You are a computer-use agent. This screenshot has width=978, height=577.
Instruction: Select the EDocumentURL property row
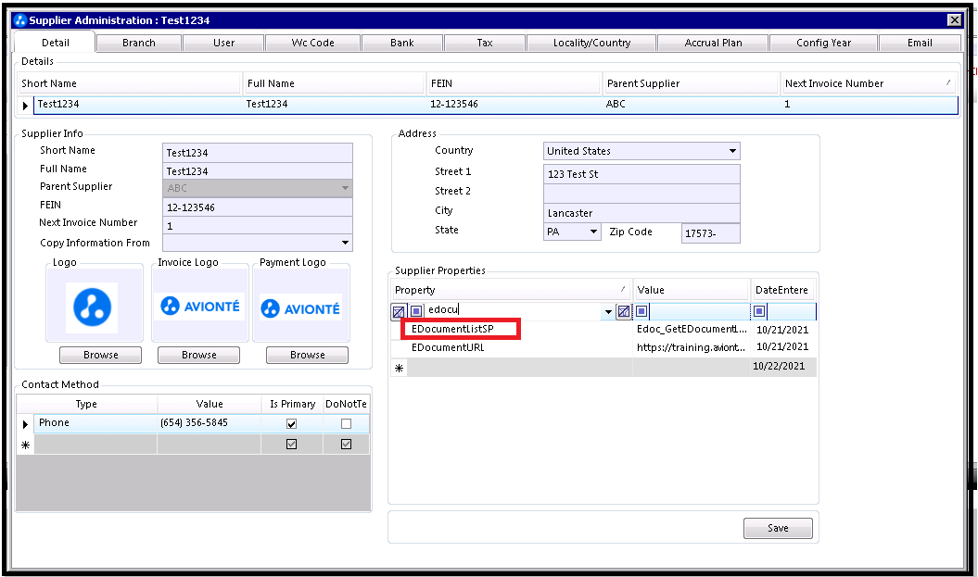click(x=603, y=347)
